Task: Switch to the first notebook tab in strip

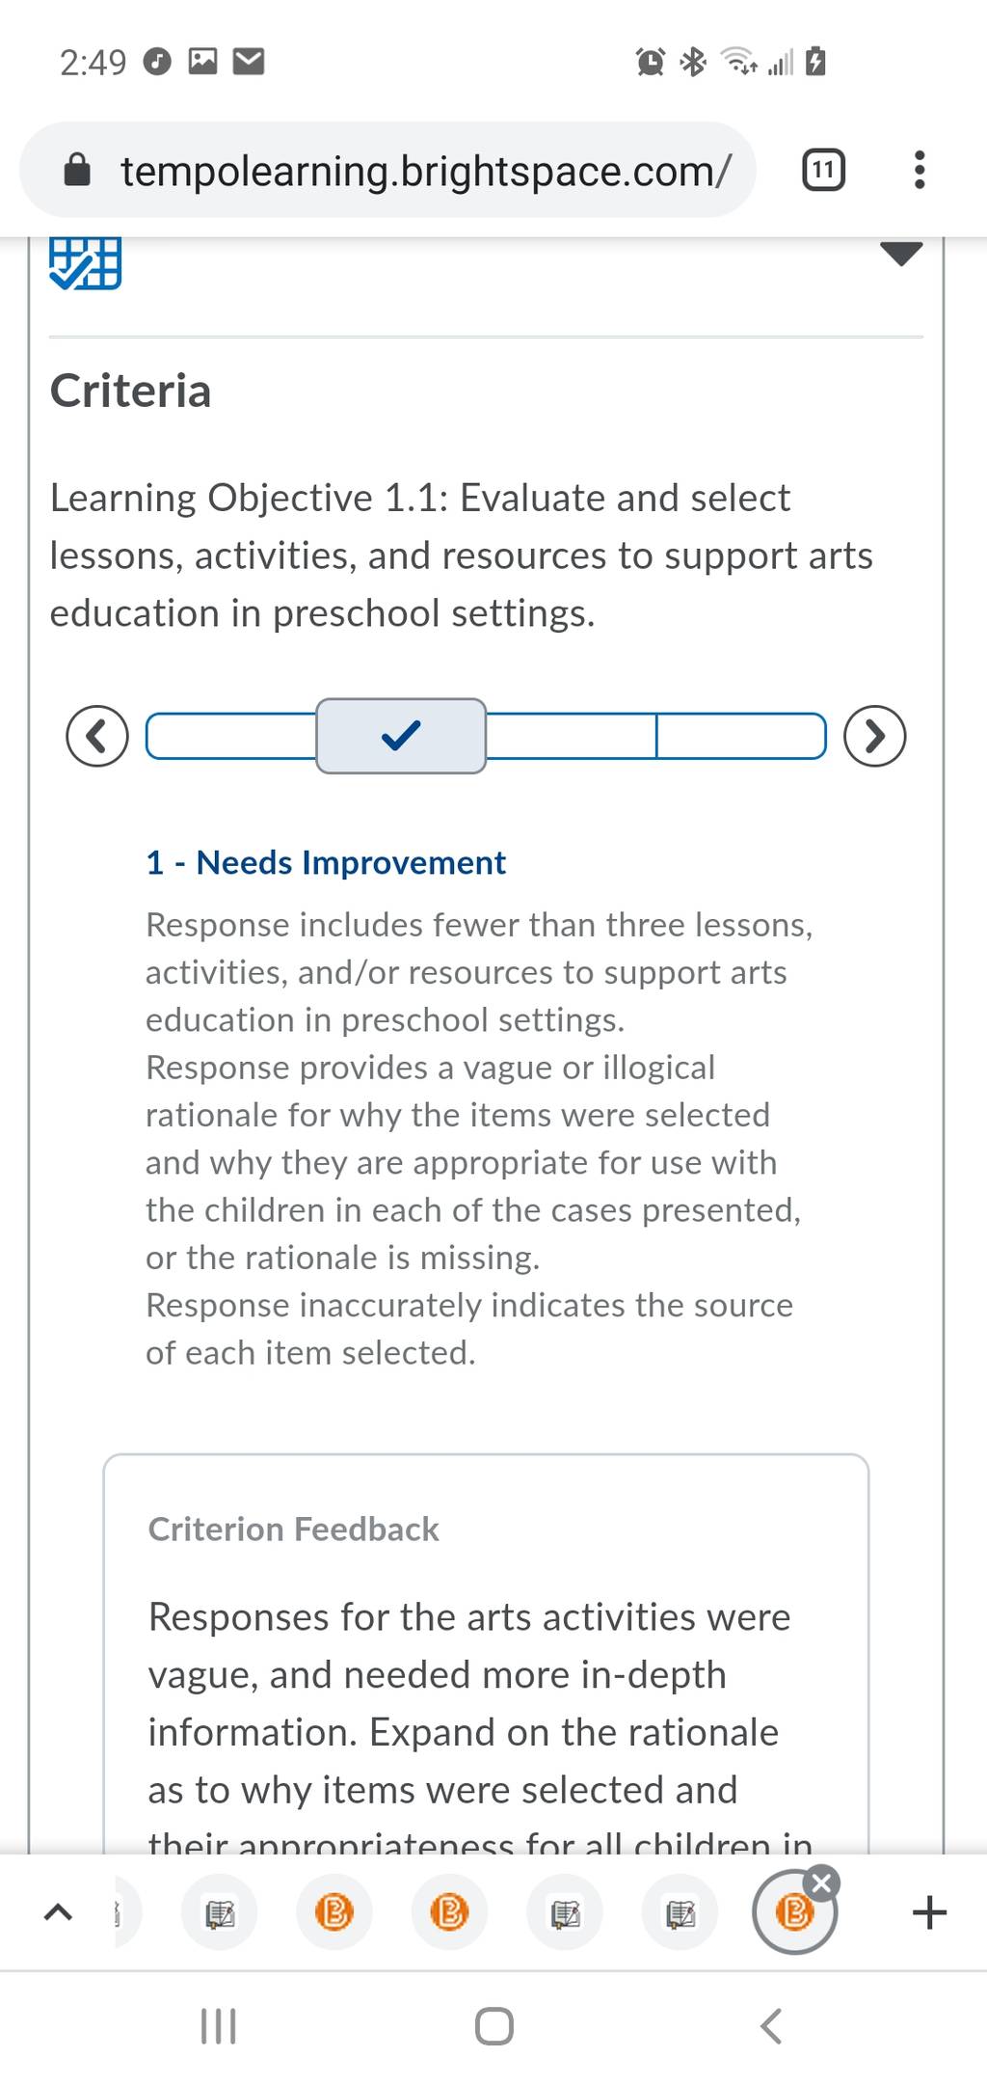Action: [220, 1911]
